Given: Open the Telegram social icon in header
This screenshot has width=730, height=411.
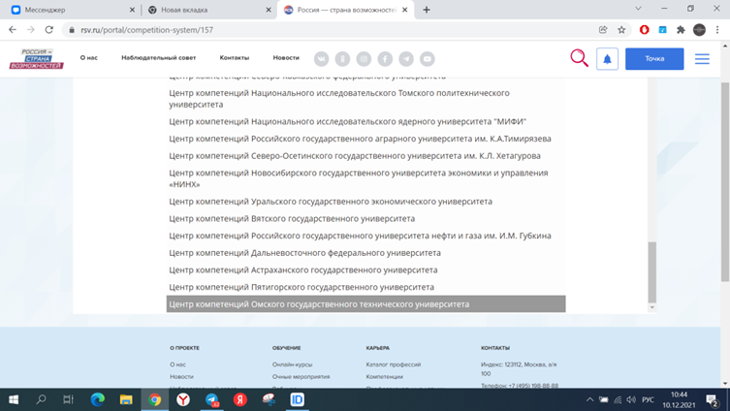Looking at the screenshot, I should click(405, 59).
